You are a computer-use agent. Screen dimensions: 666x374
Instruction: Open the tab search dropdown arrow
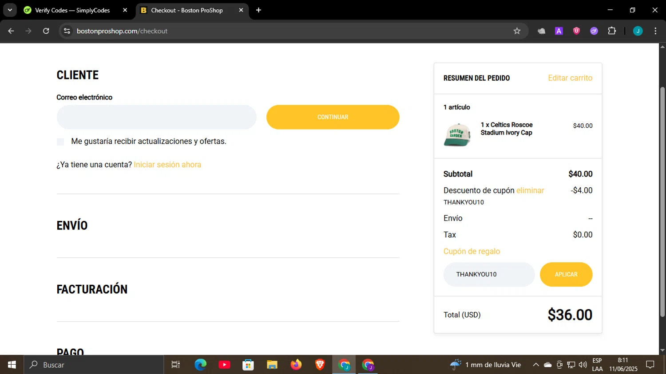tap(10, 10)
